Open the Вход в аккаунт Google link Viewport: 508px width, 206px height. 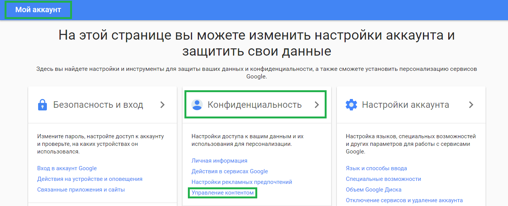tap(67, 168)
